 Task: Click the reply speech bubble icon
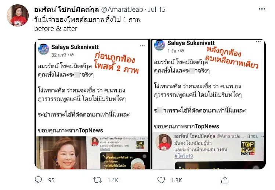pos(39,180)
